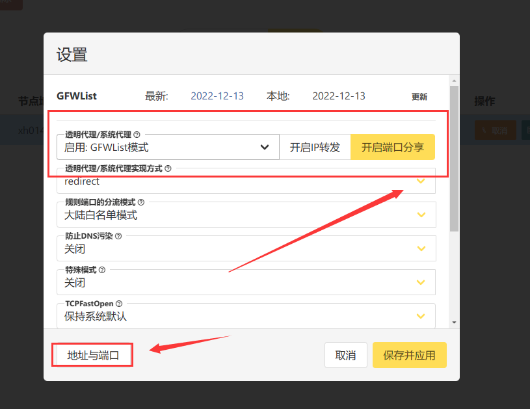
Task: Open the TCPFastOpen 保持系统默认 dropdown
Action: [246, 317]
